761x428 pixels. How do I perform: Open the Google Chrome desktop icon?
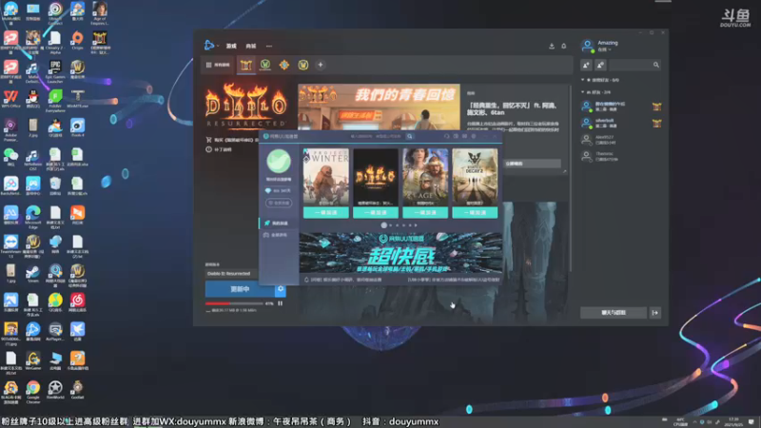pyautogui.click(x=33, y=392)
